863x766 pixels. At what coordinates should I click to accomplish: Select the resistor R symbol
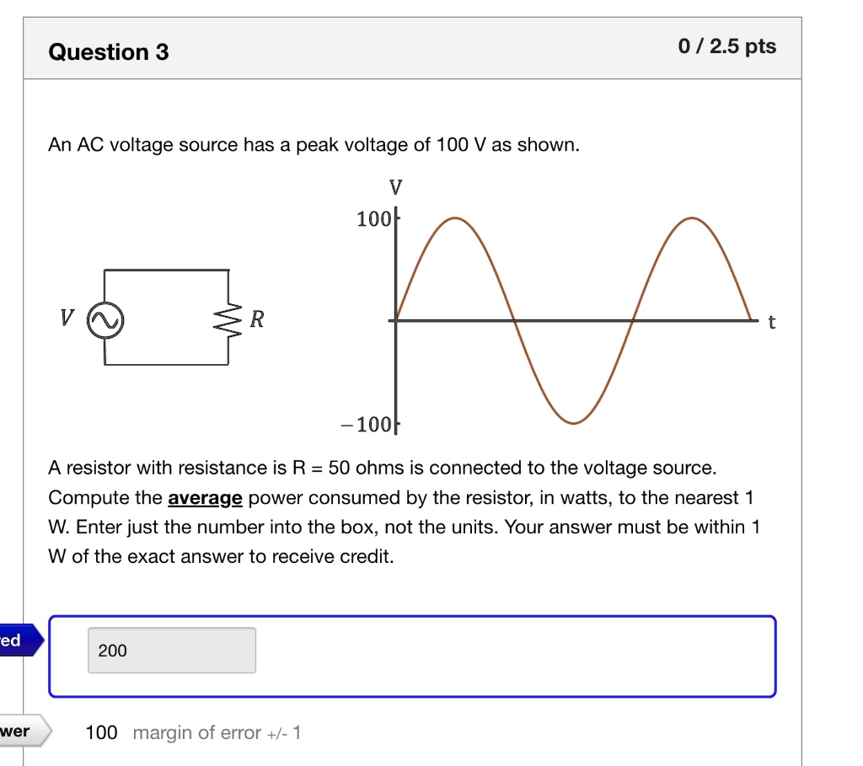[x=228, y=319]
